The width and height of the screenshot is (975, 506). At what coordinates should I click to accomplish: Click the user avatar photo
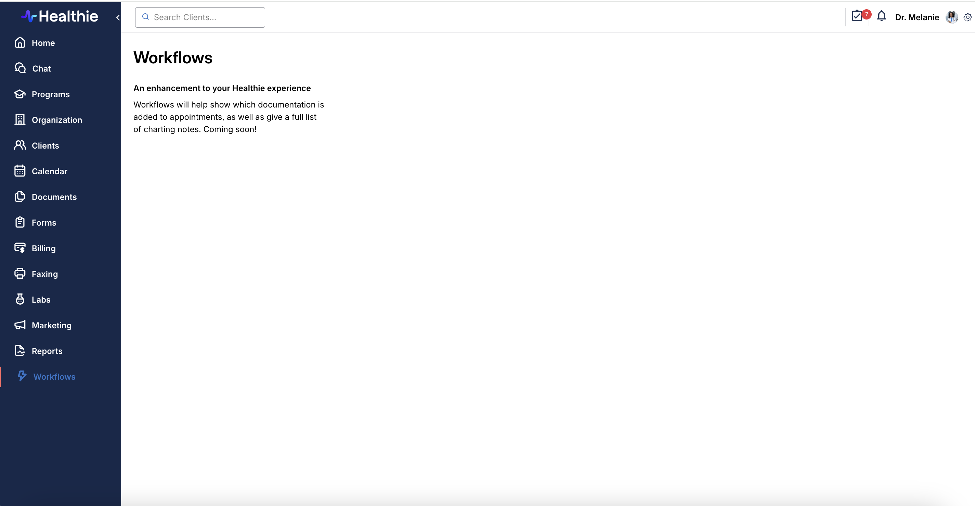[951, 17]
